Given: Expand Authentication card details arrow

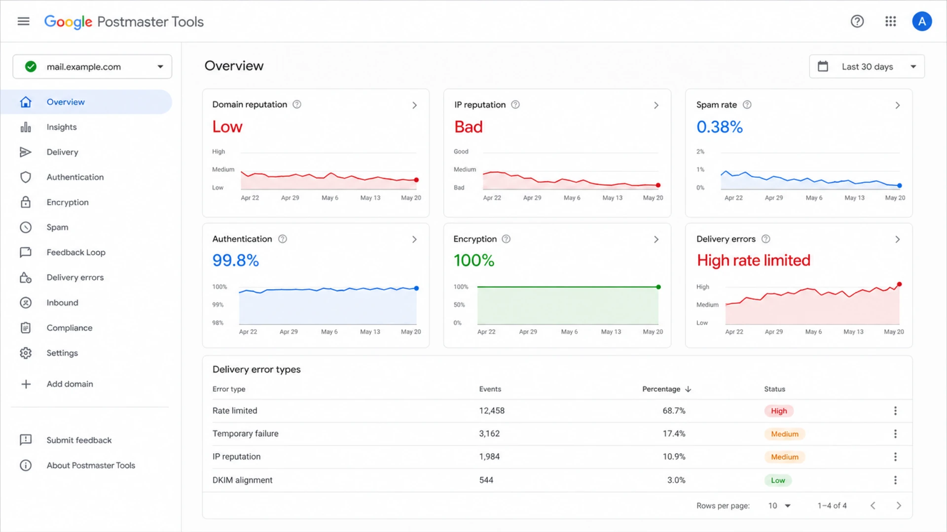Looking at the screenshot, I should [x=414, y=239].
